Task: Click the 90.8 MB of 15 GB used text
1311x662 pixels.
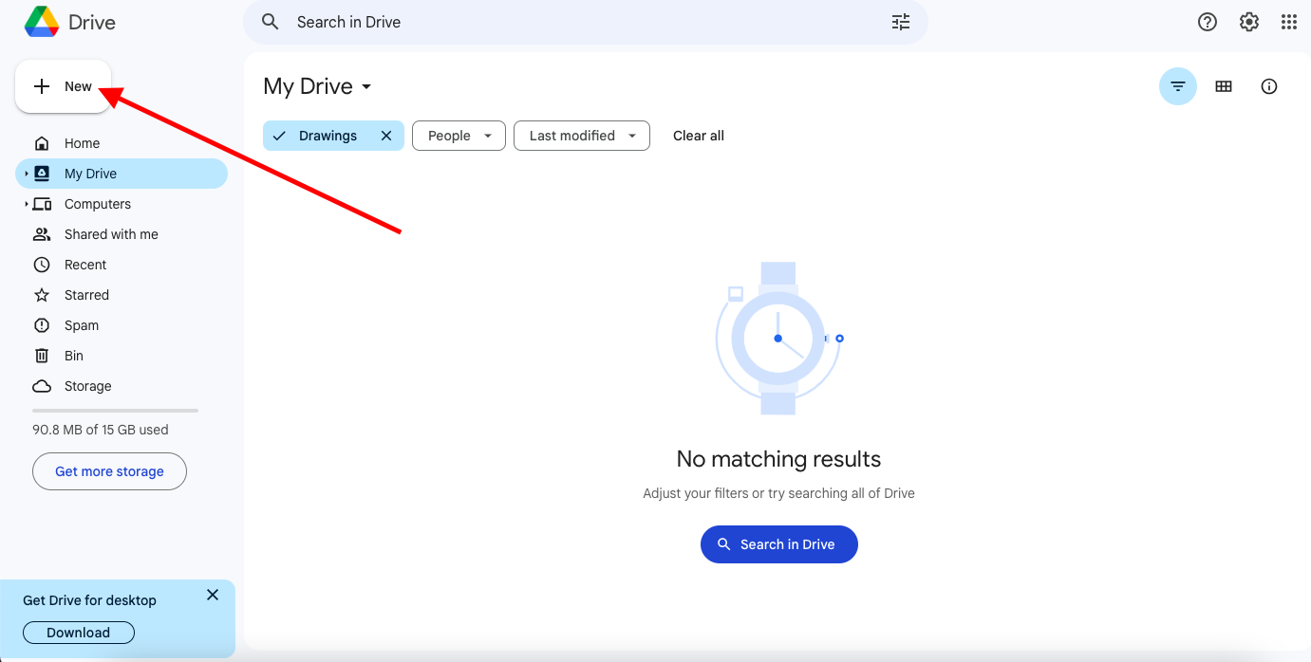Action: click(x=101, y=430)
